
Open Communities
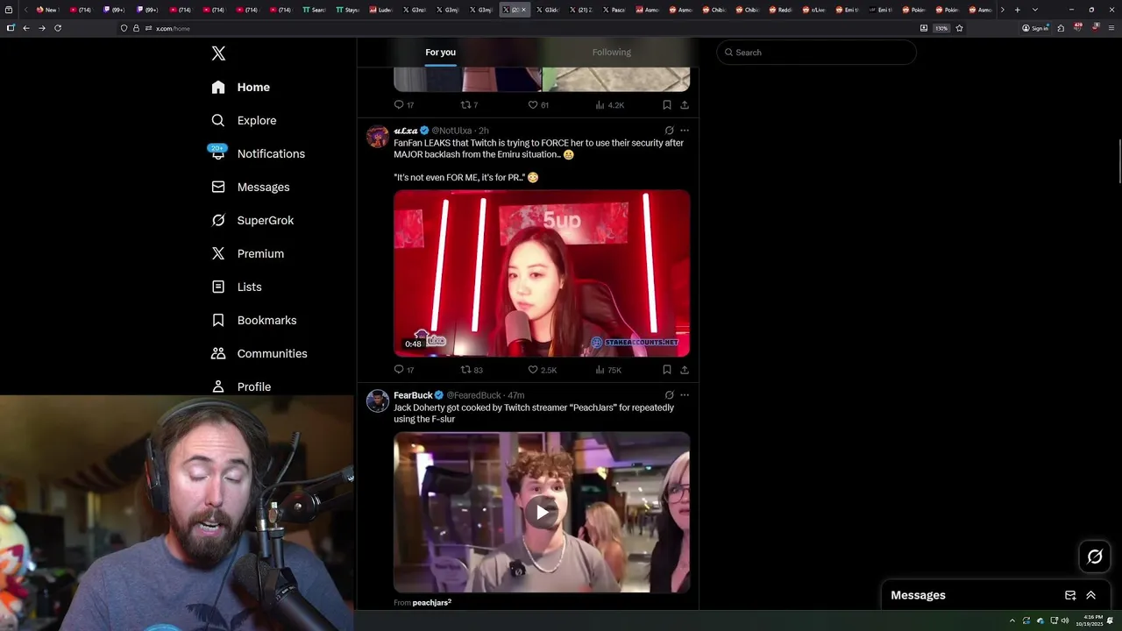point(259,353)
